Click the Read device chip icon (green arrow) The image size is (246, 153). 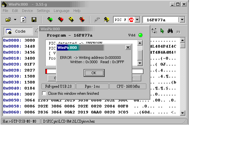click(50, 20)
